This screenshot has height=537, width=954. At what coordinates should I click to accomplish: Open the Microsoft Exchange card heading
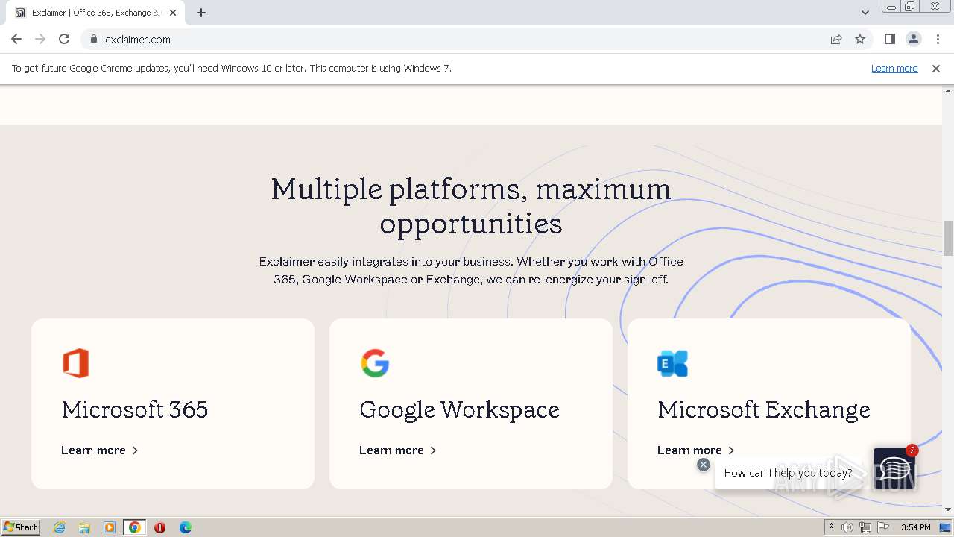764,409
